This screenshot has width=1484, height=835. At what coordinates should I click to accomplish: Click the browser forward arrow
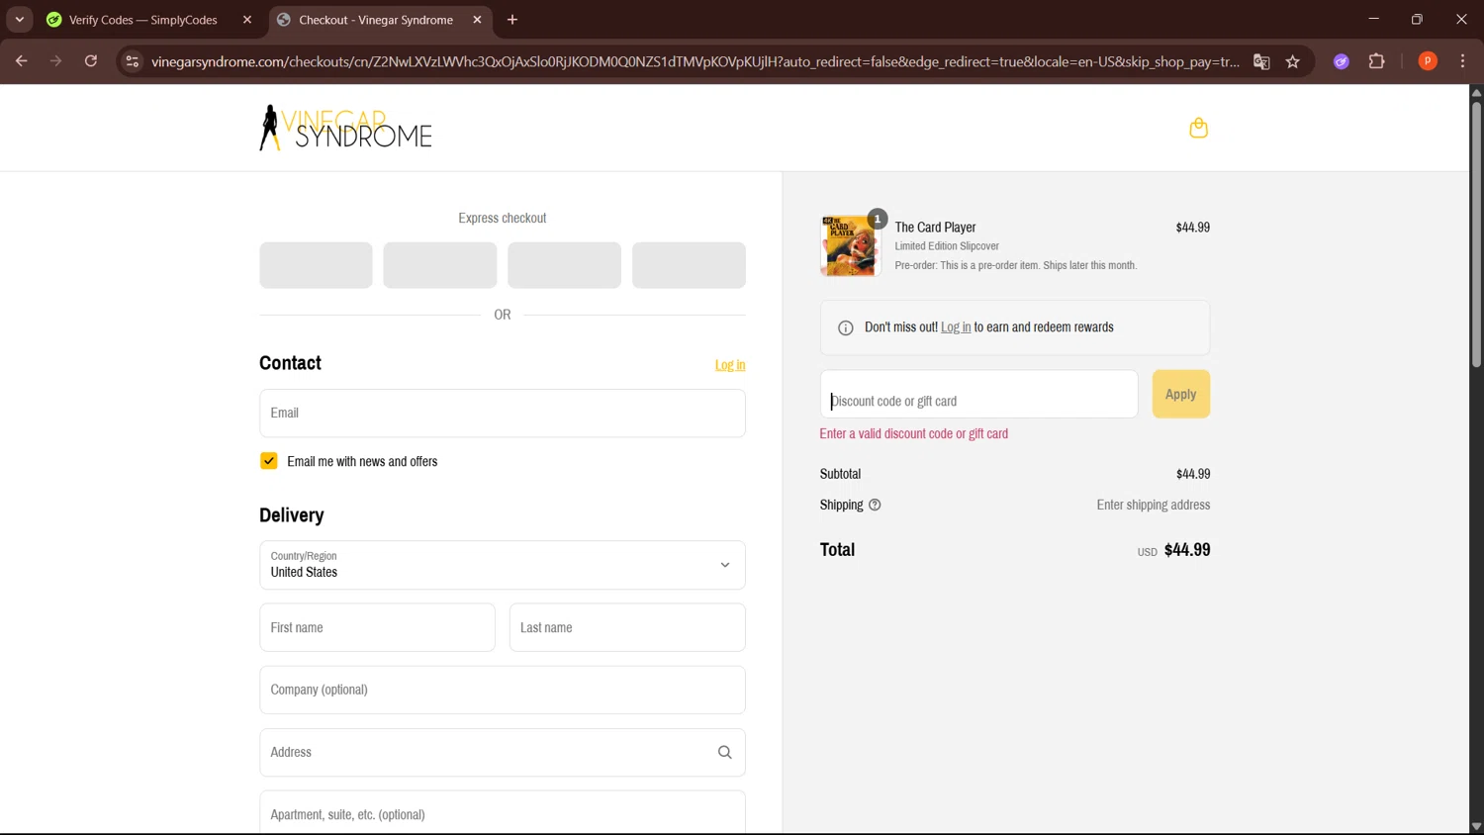pyautogui.click(x=55, y=61)
